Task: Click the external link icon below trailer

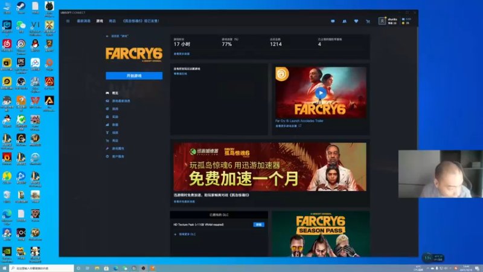Action: point(299,126)
